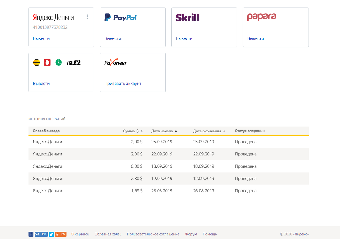Click the MegaFon green operator icon
This screenshot has width=340, height=239.
coord(58,62)
